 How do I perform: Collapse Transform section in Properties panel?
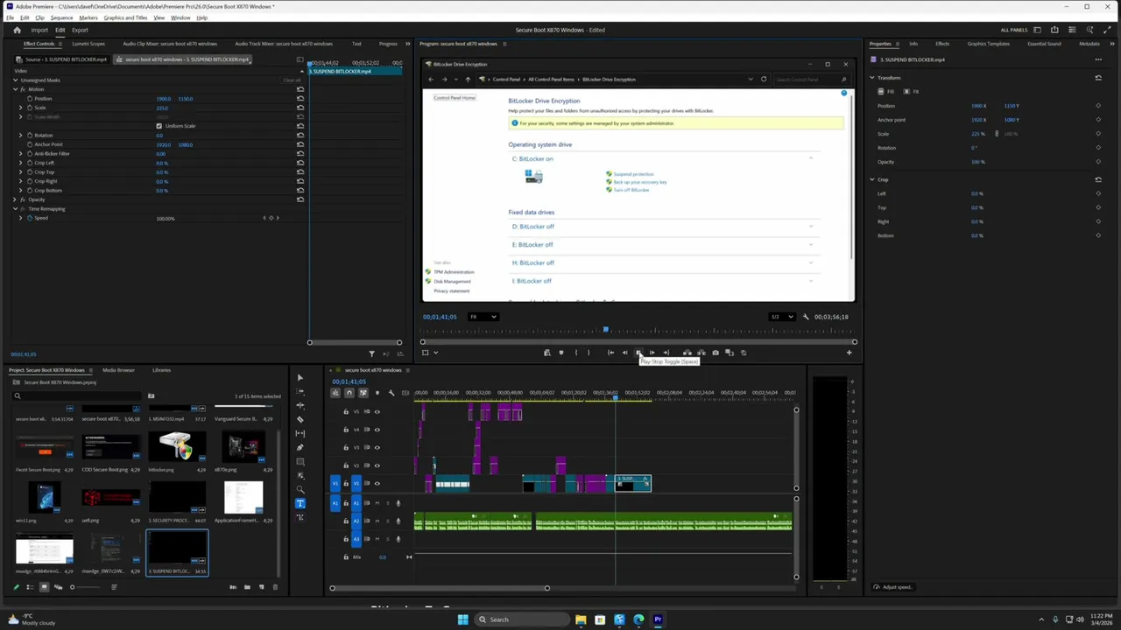tap(873, 78)
